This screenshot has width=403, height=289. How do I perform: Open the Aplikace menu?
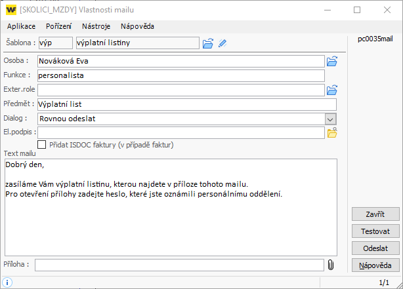pyautogui.click(x=22, y=27)
